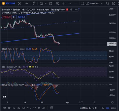119x111 pixels.
Task: Open the go-to-date calendar icon
Action: (x=51, y=108)
